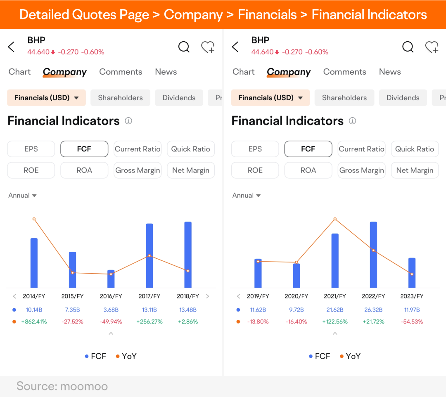Open search in the right BHP panel

408,47
